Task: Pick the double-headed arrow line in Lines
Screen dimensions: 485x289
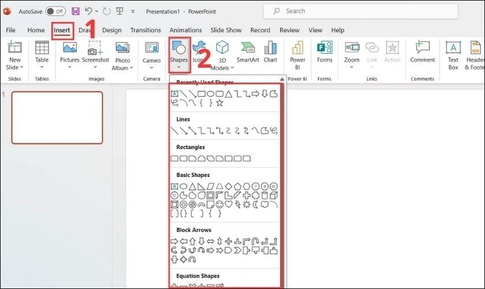Action: [192, 131]
